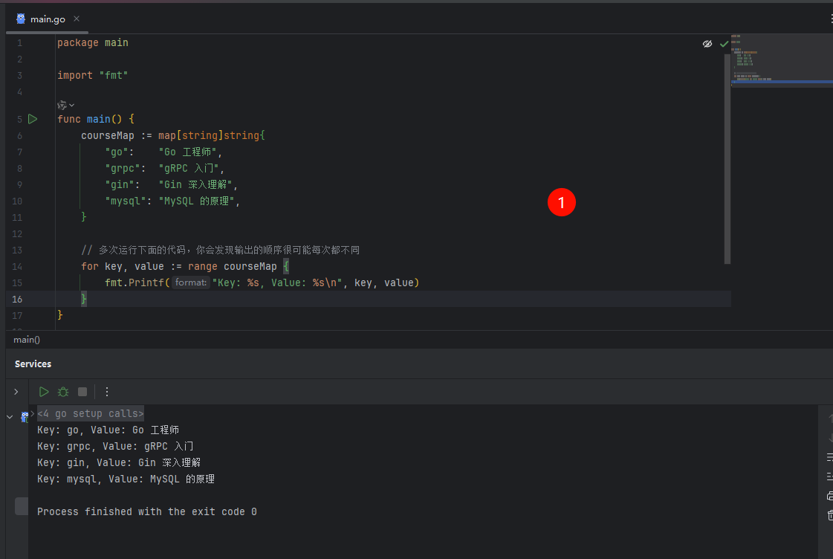The width and height of the screenshot is (833, 559).
Task: Click the "go" map key on line 7
Action: point(117,152)
